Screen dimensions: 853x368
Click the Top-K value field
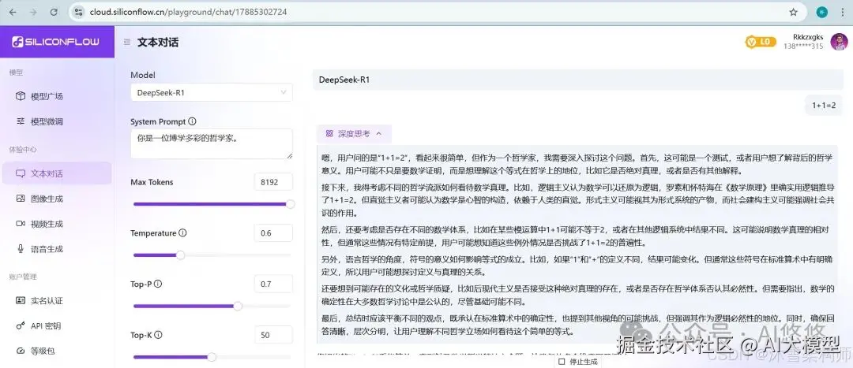273,335
